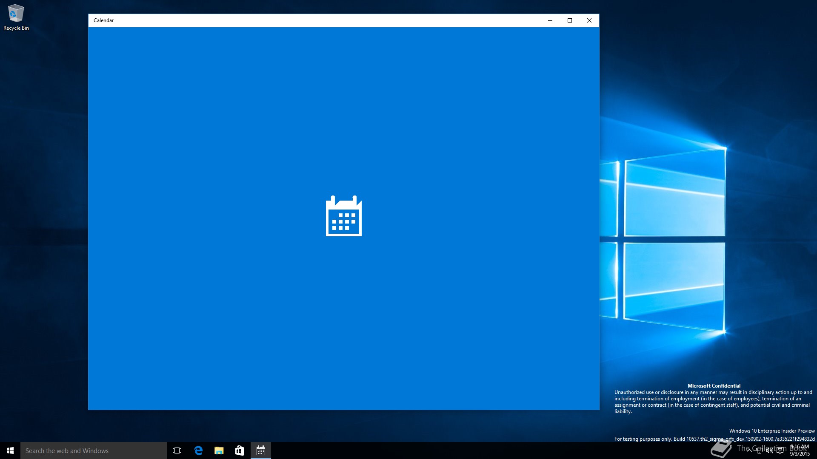Open the taskbar clock showing 9/3/2015

coord(800,450)
